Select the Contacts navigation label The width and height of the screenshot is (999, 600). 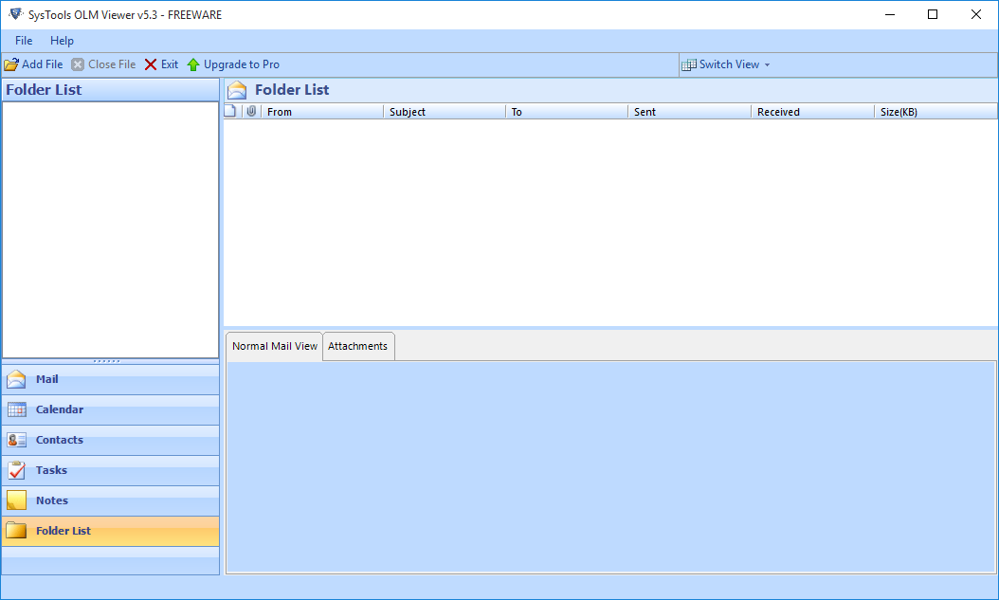[60, 440]
